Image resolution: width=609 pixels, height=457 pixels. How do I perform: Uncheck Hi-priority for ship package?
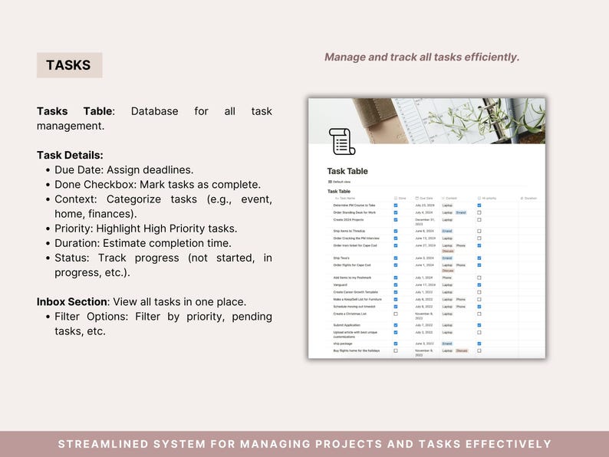tap(479, 344)
